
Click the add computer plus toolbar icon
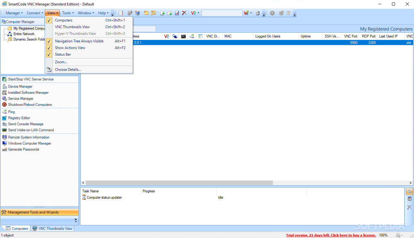[x=281, y=13]
